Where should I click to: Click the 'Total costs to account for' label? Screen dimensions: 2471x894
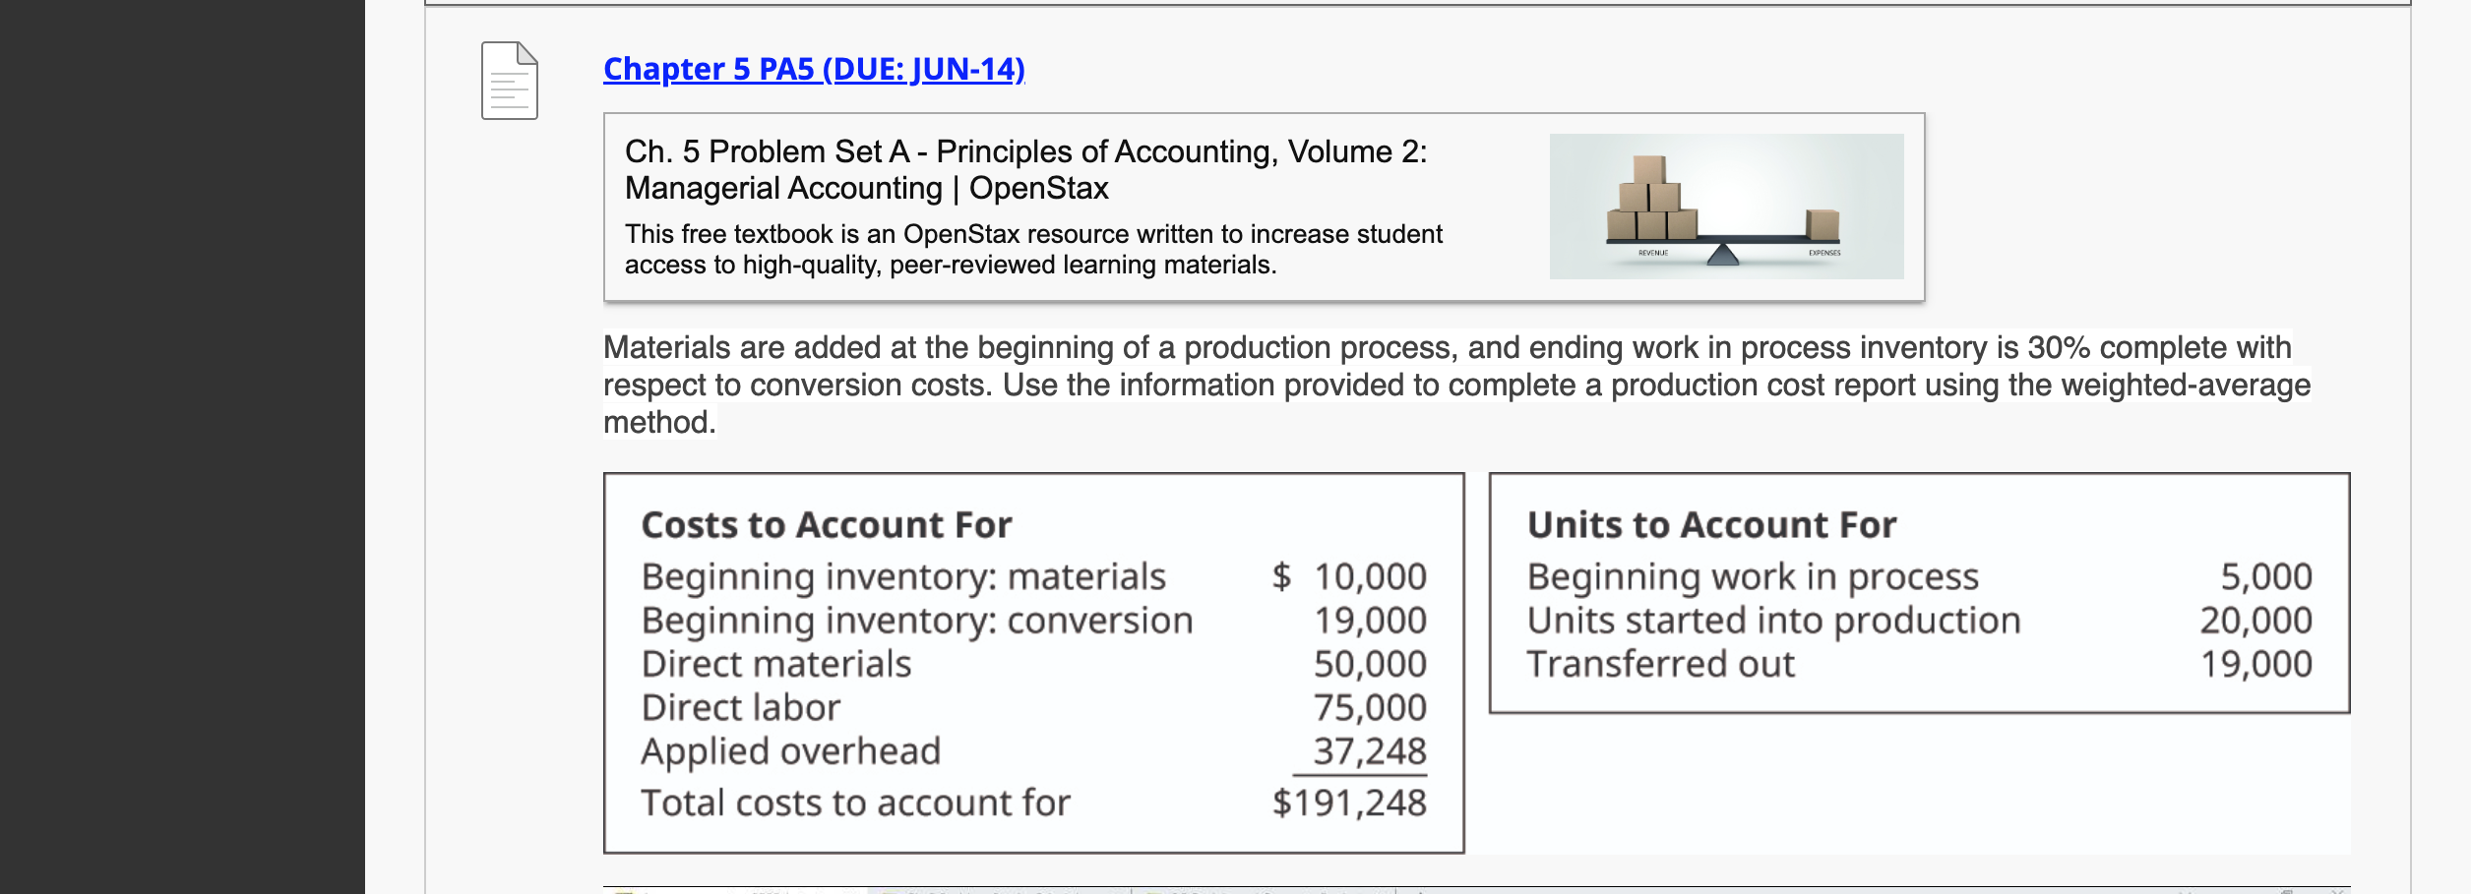[x=855, y=803]
